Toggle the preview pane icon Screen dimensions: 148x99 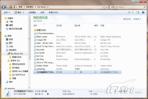[138, 12]
